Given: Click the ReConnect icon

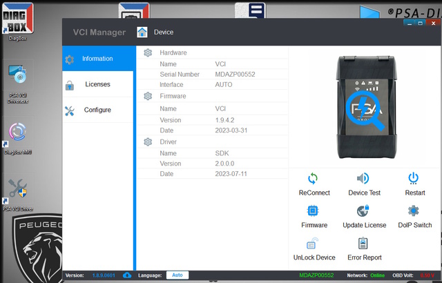Looking at the screenshot, I should tap(314, 179).
